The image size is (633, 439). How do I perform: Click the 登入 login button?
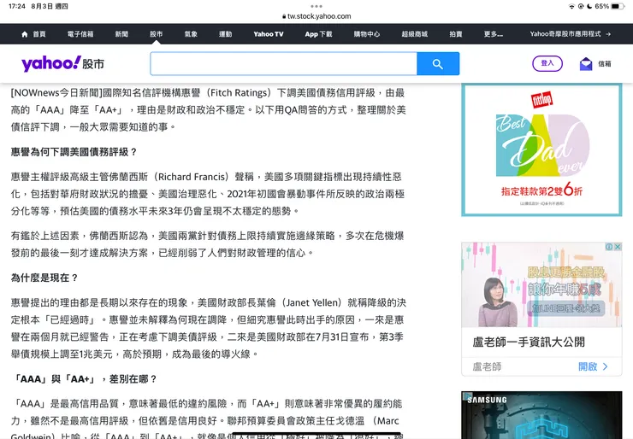click(547, 63)
